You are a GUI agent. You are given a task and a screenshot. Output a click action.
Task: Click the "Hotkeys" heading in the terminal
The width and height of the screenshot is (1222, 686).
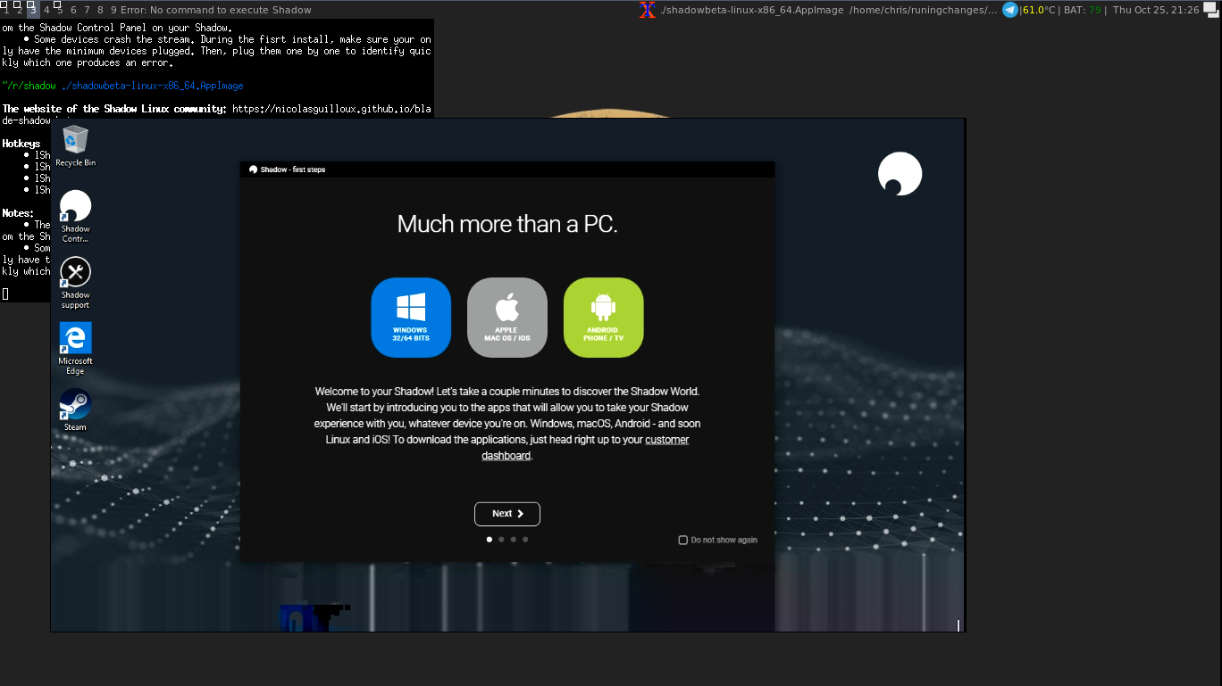click(21, 144)
